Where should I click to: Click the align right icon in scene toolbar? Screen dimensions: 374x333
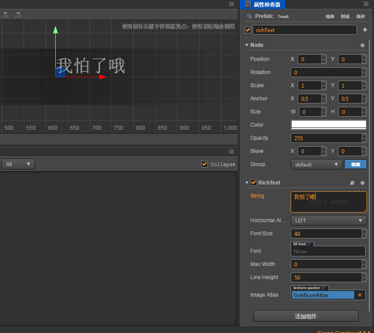pyautogui.click(x=18, y=14)
